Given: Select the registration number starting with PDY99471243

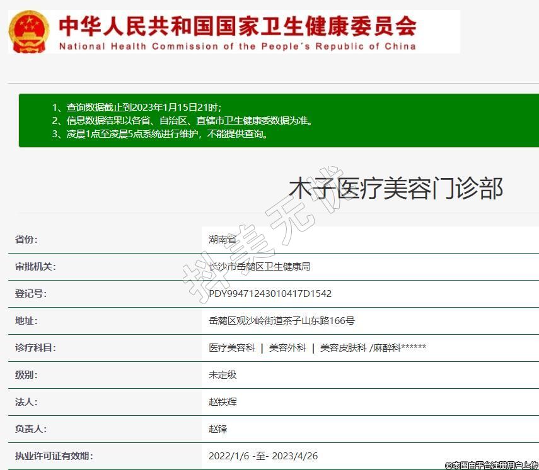Looking at the screenshot, I should pyautogui.click(x=270, y=294).
